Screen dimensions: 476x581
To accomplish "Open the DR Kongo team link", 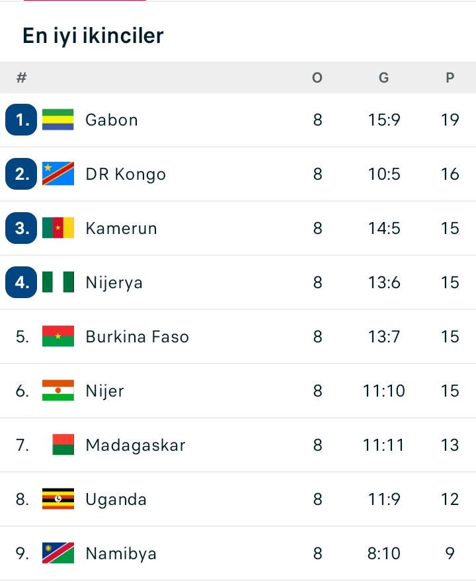I will coord(126,174).
